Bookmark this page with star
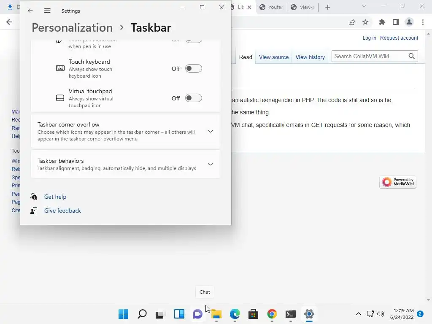Screen dimensions: 432x324 [365, 22]
